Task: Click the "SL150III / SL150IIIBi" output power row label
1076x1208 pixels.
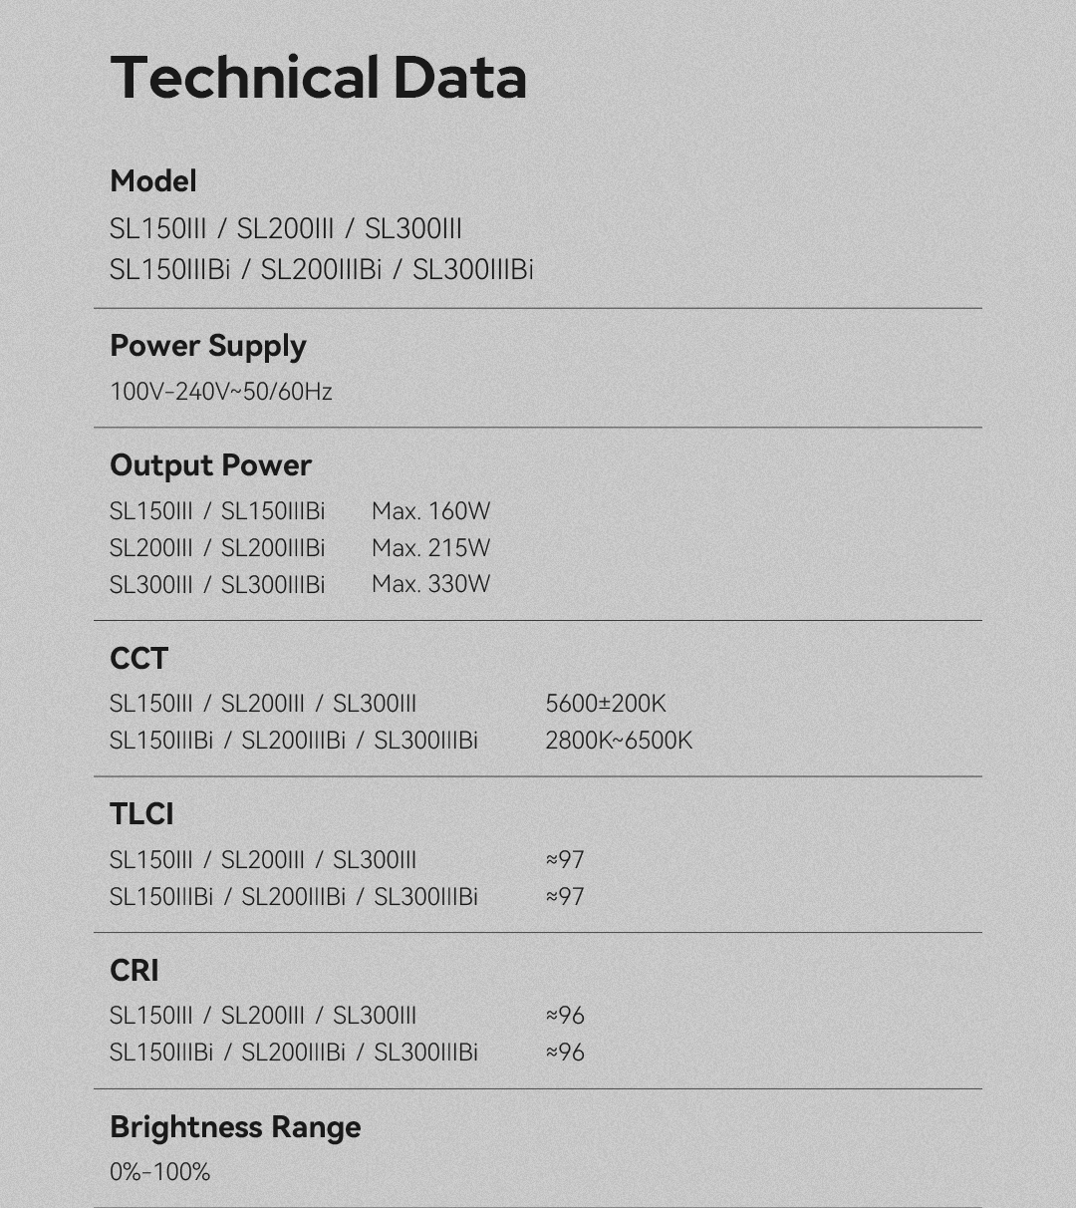Action: (x=217, y=511)
